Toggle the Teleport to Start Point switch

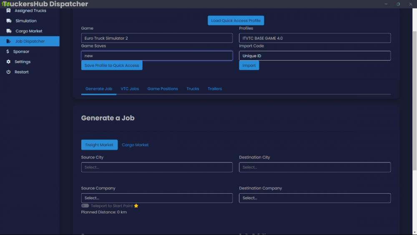85,206
